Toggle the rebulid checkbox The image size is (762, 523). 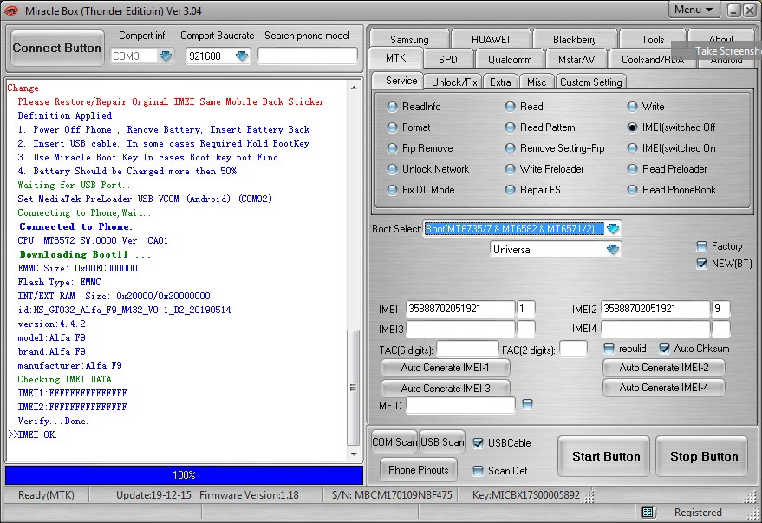609,349
